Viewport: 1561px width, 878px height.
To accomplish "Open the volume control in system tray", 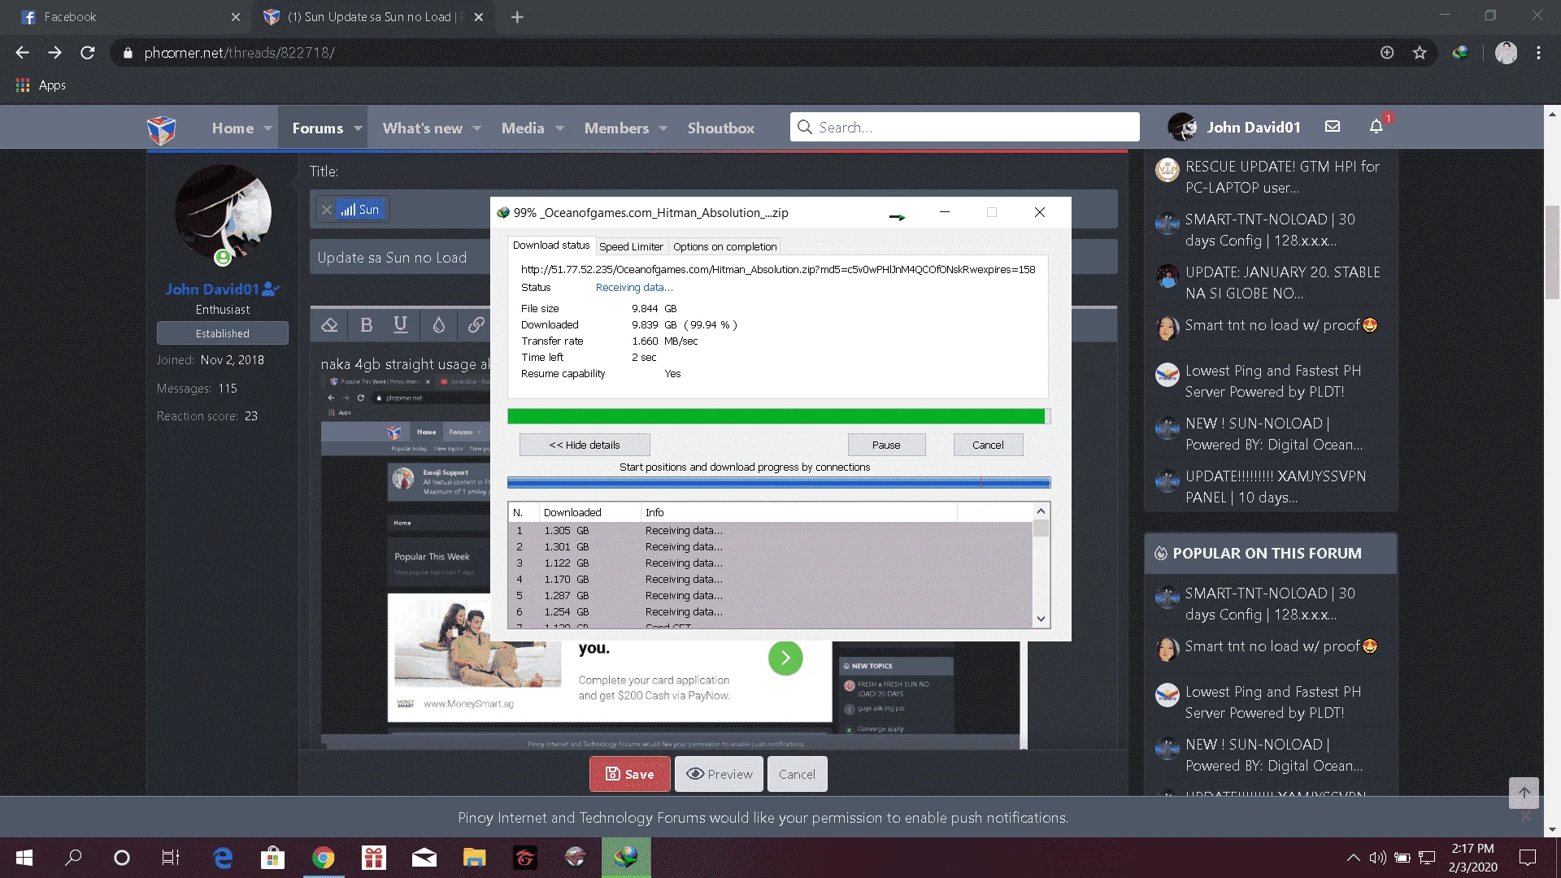I will point(1377,858).
